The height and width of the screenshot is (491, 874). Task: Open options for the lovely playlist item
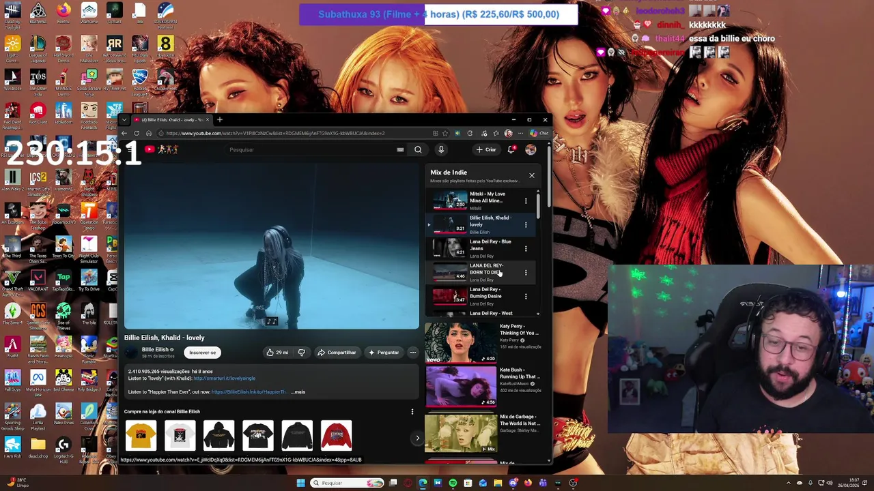coord(526,224)
